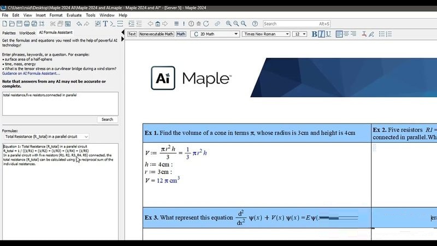Execute the entire worksheet with triple exclamation icon
This screenshot has height=246, width=437.
click(x=176, y=24)
